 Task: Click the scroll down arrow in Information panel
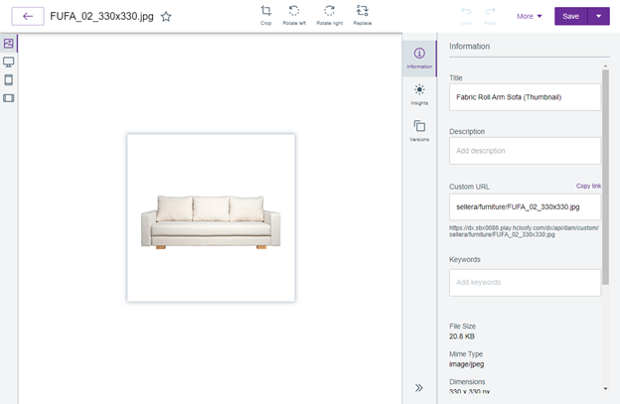point(605,388)
